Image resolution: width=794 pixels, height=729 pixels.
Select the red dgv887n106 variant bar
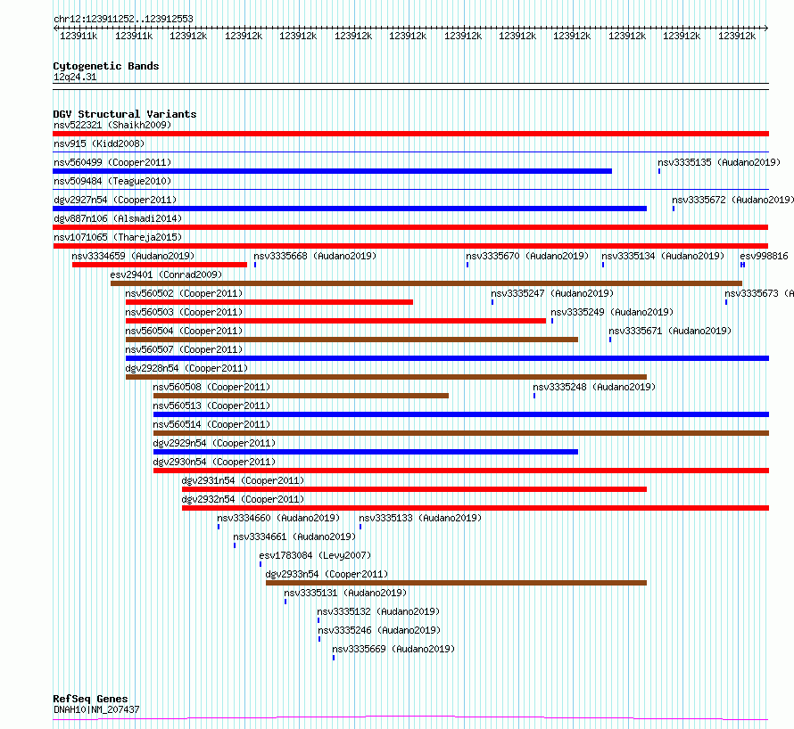(410, 227)
